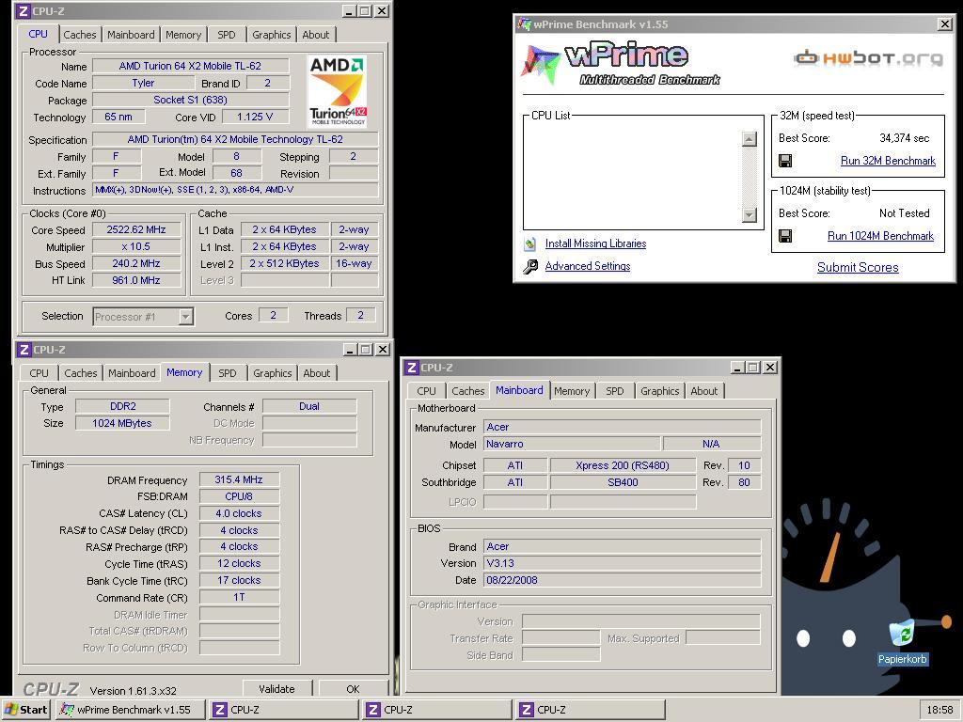Screen dimensions: 963x722
Task: Open SPD tab in the Memory CPU-Z window
Action: (x=228, y=373)
